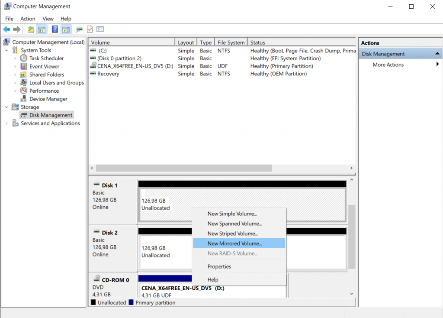
Task: Click the blue Primary partition legend swatch
Action: click(x=131, y=302)
